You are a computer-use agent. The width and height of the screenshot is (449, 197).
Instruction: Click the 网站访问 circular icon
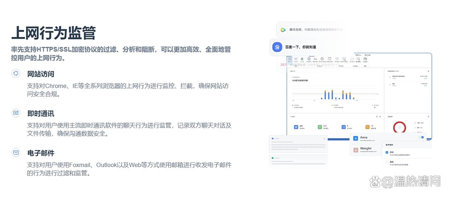pos(16,73)
